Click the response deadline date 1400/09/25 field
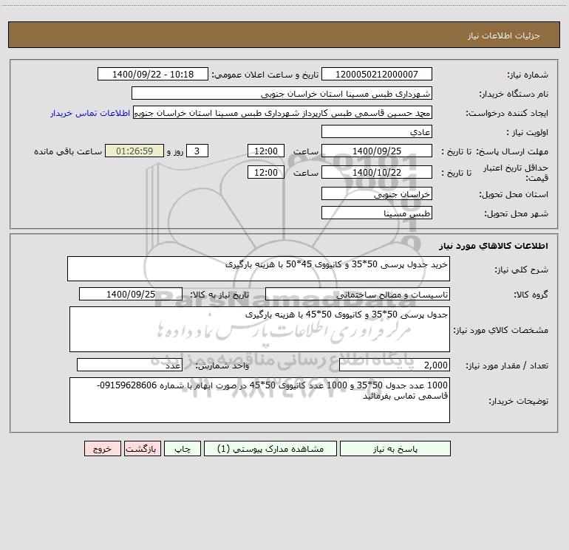This screenshot has height=550, width=569. [377, 151]
